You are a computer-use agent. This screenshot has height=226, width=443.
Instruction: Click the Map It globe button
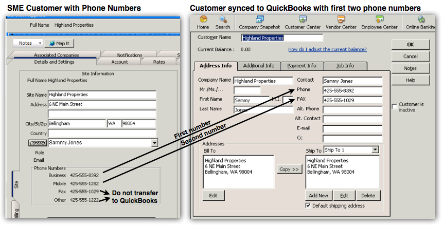pyautogui.click(x=59, y=43)
